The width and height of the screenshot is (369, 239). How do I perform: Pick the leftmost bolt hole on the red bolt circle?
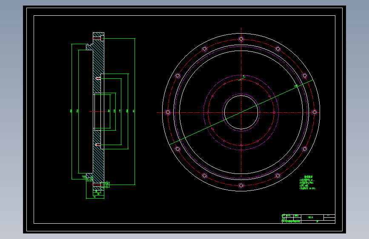(168, 112)
